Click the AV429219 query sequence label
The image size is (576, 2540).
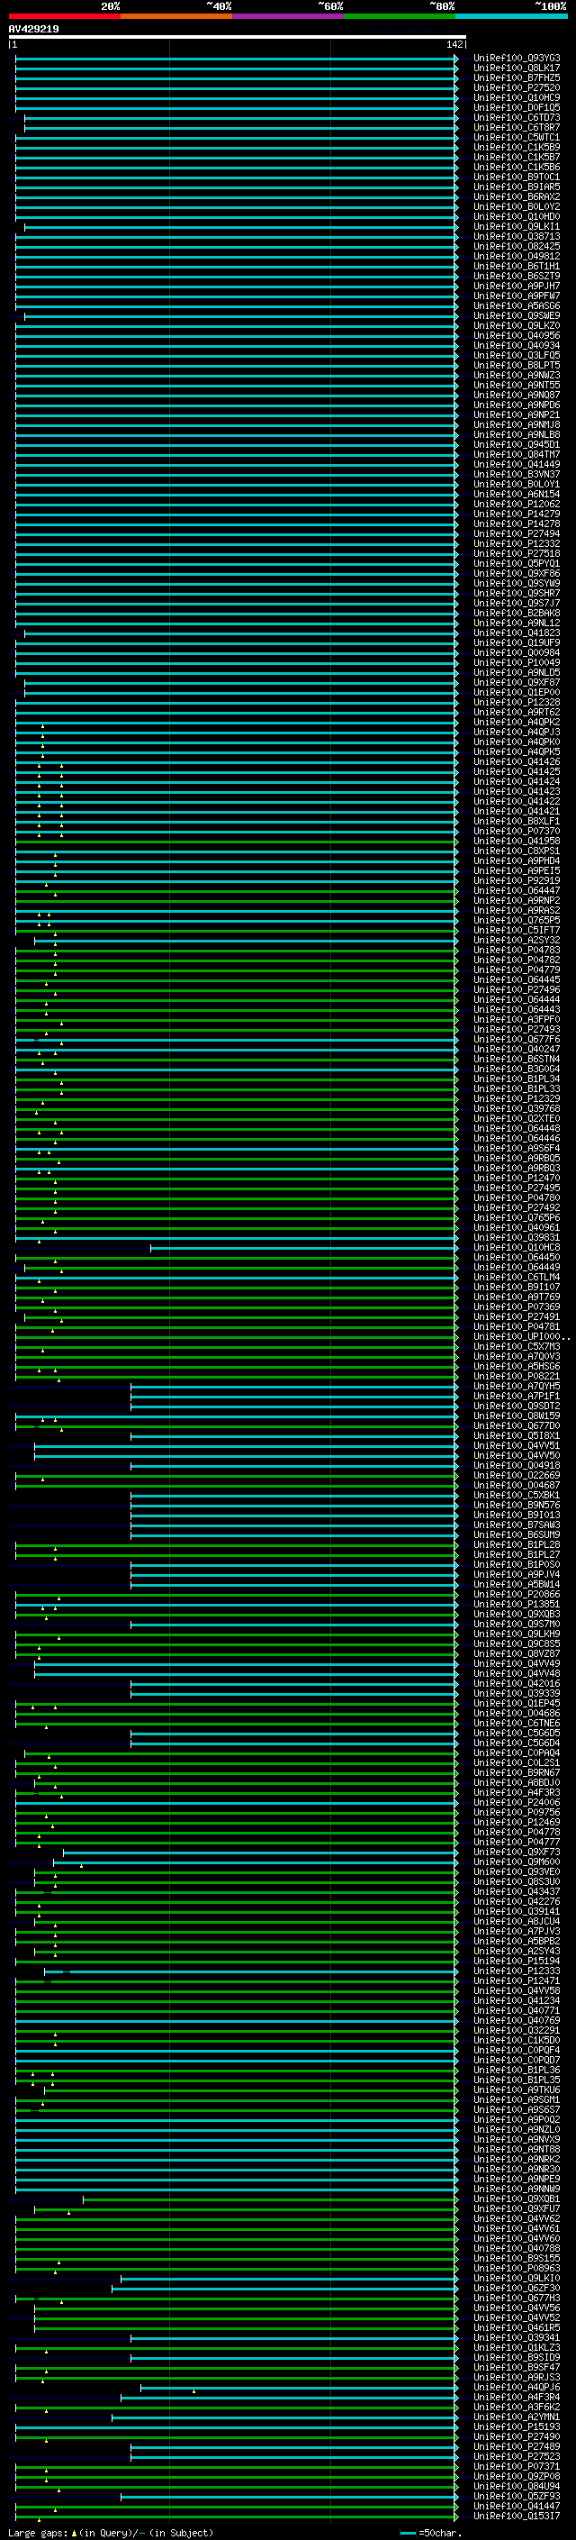pyautogui.click(x=33, y=30)
